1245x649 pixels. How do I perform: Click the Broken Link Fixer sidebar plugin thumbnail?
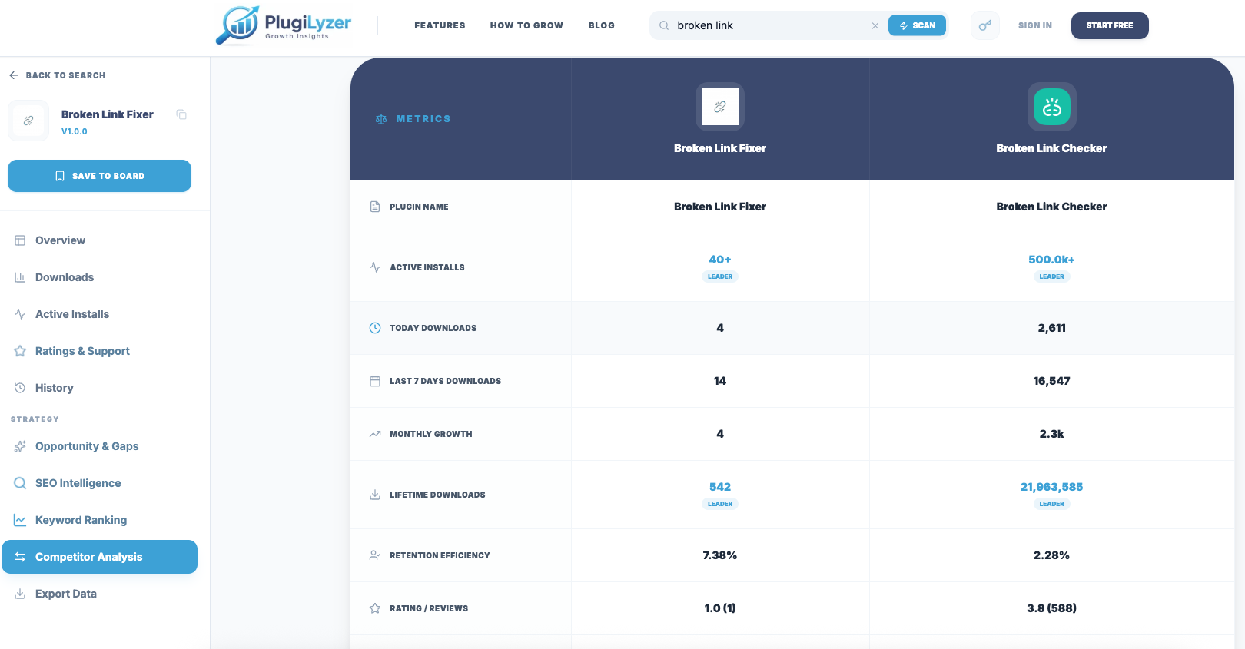tap(28, 121)
